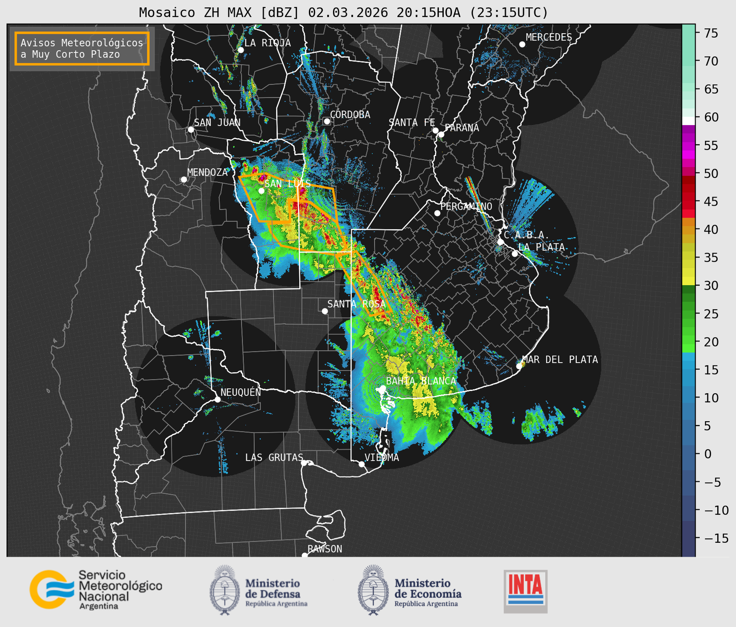The image size is (736, 627).
Task: Click the PARANÁ city label
Action: 462,128
